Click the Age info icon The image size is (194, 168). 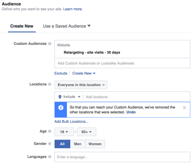coord(50,131)
